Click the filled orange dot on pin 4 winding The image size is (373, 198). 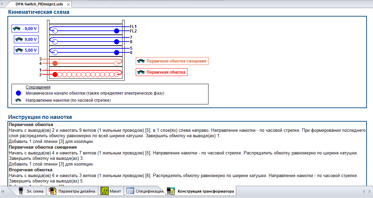55,64
